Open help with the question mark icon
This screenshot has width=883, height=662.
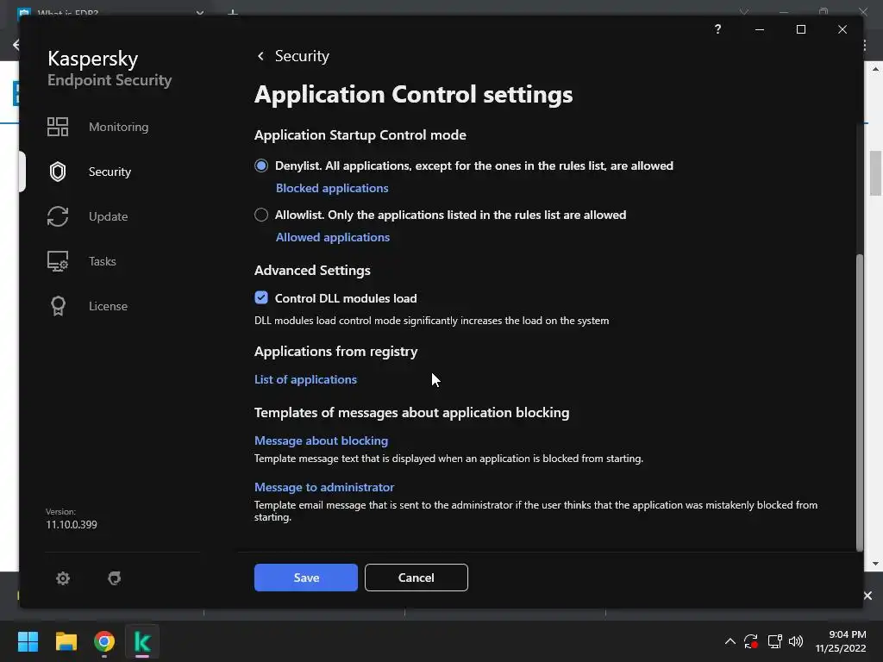[x=717, y=29]
